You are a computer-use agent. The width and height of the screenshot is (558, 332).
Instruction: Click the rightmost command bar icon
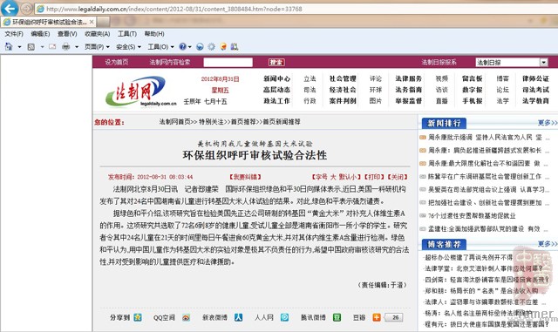tap(235, 46)
